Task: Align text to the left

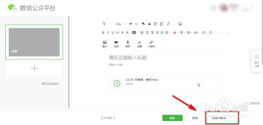Action: 148,33
